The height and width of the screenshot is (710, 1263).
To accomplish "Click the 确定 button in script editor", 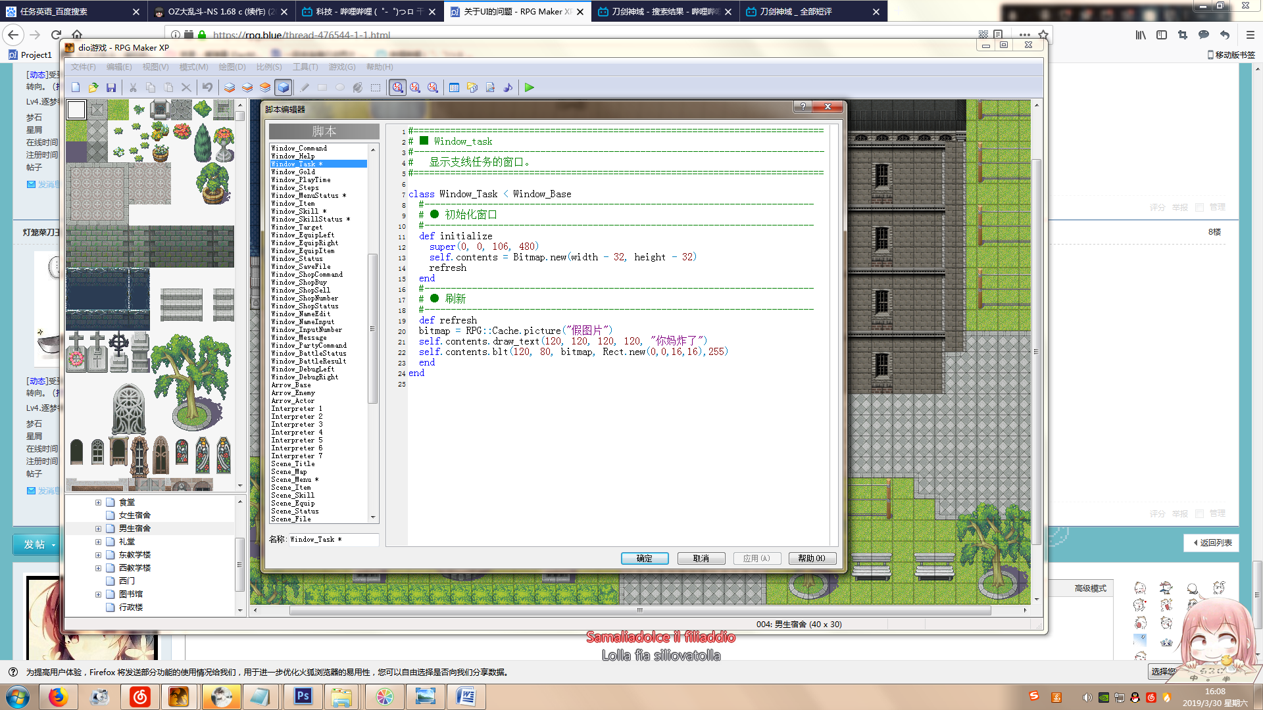I will pos(645,558).
